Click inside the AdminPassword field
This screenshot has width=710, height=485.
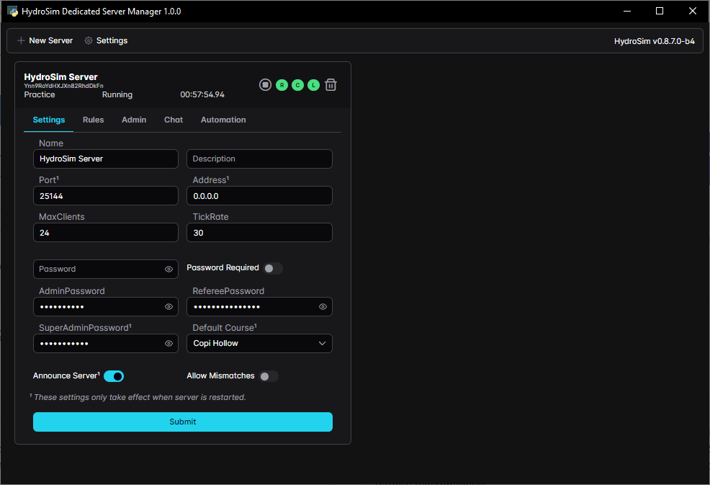(106, 307)
